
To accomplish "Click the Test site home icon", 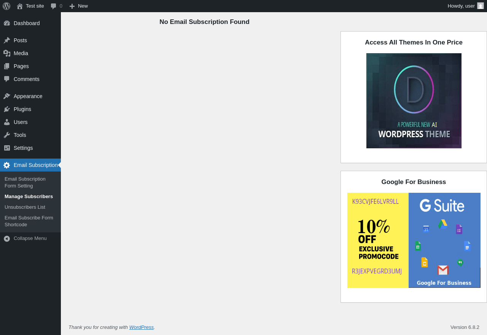I will pyautogui.click(x=20, y=6).
